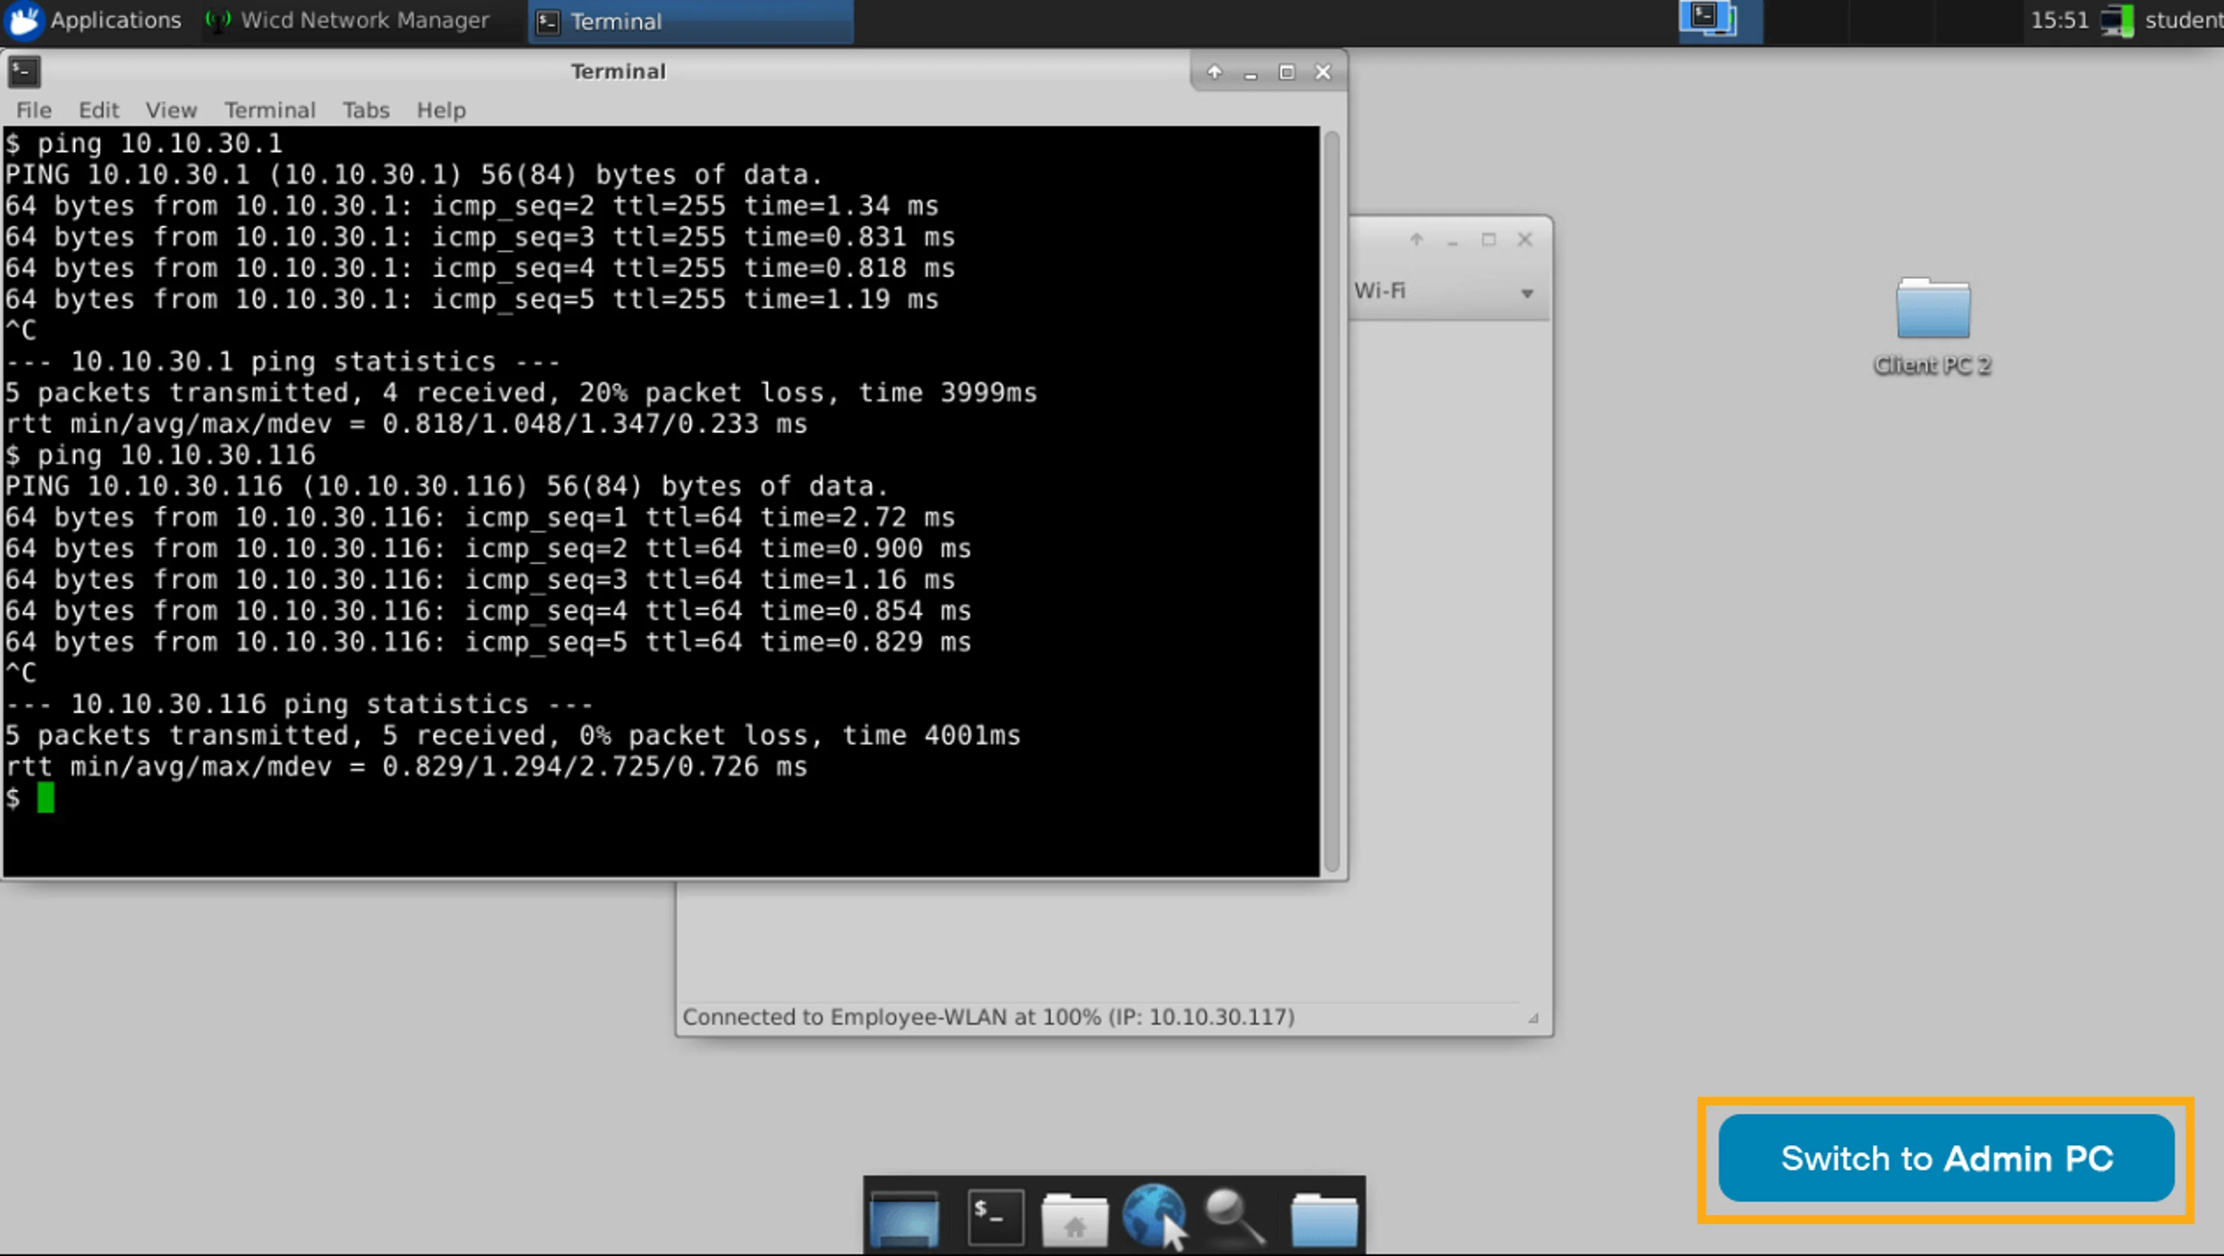
Task: Open the web browser globe dock icon
Action: [x=1154, y=1215]
